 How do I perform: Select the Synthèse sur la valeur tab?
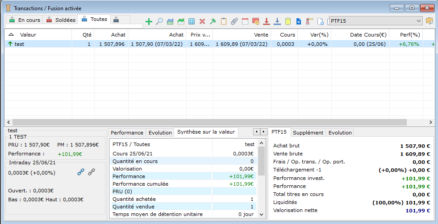[206, 132]
